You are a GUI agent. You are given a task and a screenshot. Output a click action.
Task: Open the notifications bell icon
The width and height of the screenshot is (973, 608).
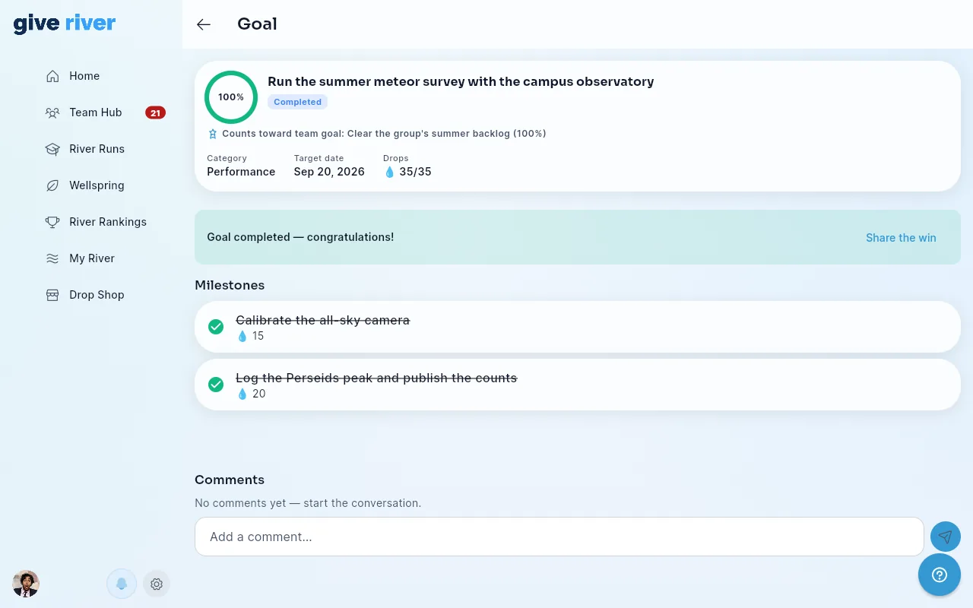click(121, 584)
